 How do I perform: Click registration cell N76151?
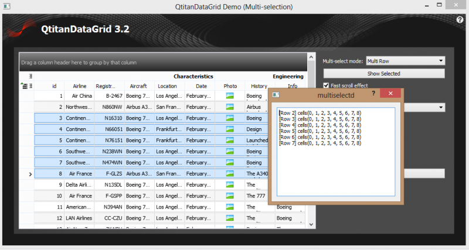click(110, 140)
